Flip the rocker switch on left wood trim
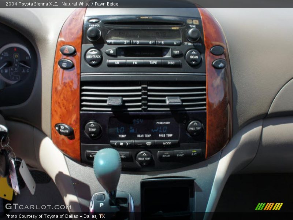The width and height of the screenshot is (293, 220). (x=64, y=129)
